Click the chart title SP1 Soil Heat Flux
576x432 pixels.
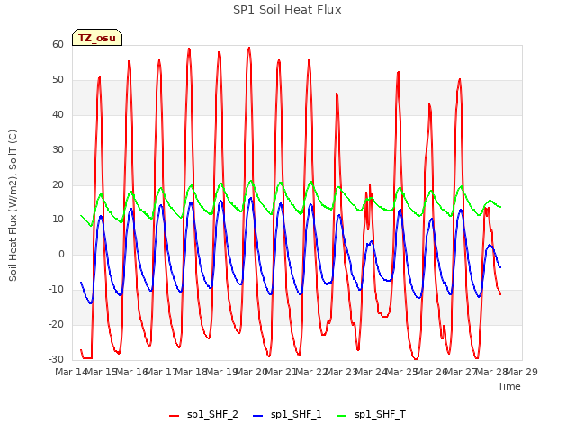pyautogui.click(x=287, y=10)
